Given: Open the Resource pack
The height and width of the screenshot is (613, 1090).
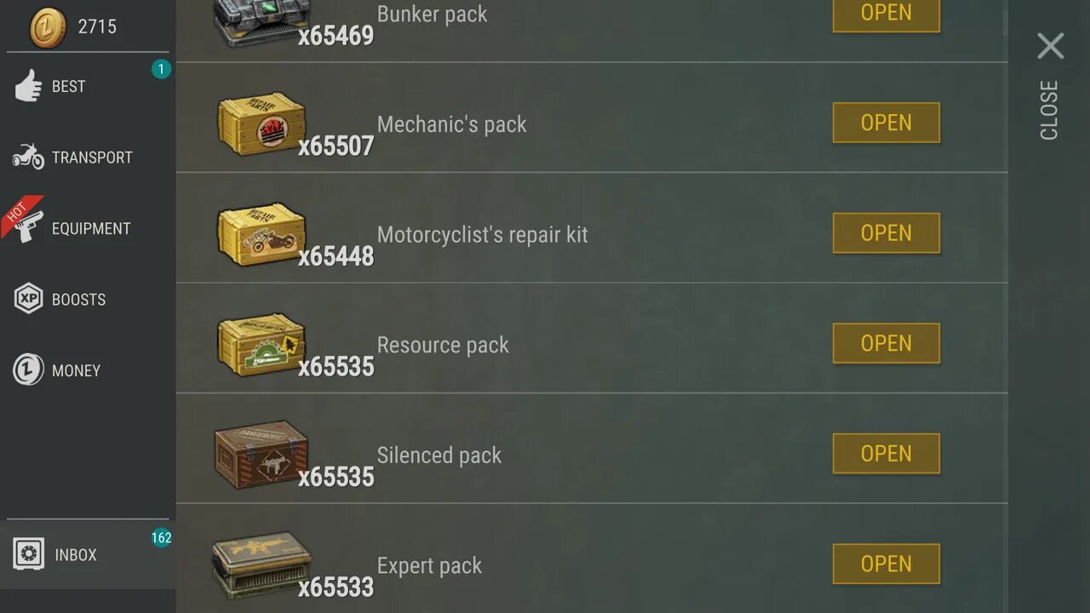Looking at the screenshot, I should click(x=886, y=343).
